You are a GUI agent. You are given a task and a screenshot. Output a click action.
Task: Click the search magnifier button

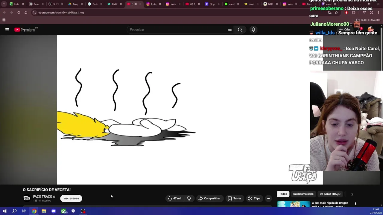240,30
